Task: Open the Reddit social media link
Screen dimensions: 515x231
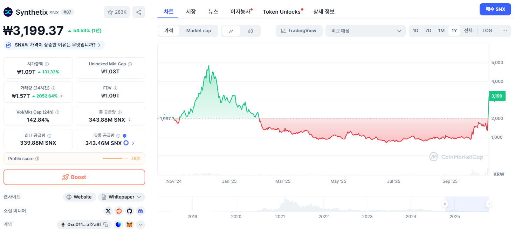Action: tap(119, 211)
